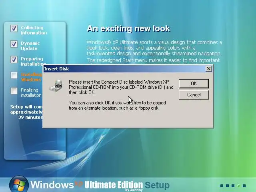The width and height of the screenshot is (256, 192).
Task: Click the 'Collecting information' step label
Action: click(34, 30)
